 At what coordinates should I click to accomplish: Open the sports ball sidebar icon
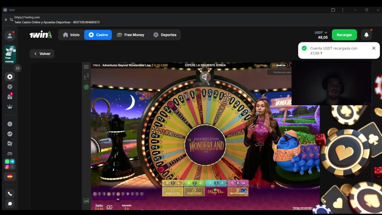click(10, 87)
